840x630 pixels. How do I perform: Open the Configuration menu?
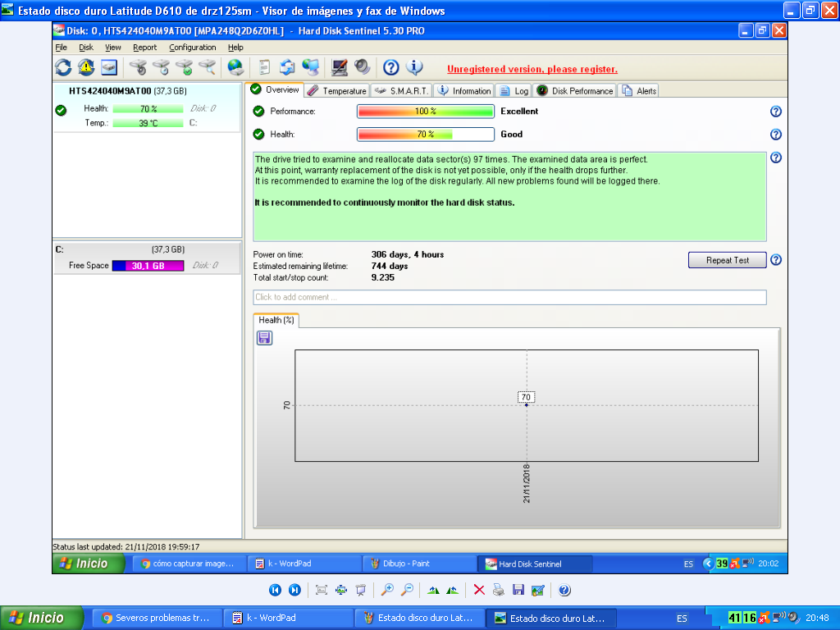point(192,47)
